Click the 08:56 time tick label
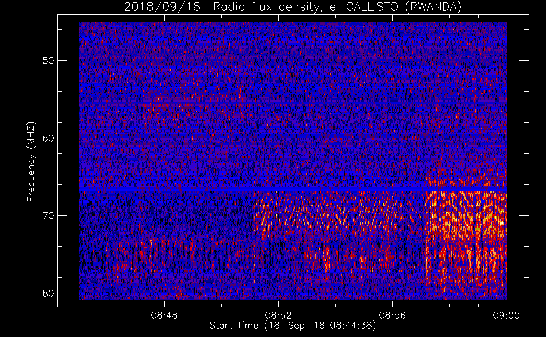Viewport: 546px width, 337px height. [392, 316]
